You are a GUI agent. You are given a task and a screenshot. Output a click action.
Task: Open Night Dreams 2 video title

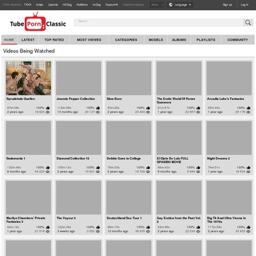pos(218,159)
